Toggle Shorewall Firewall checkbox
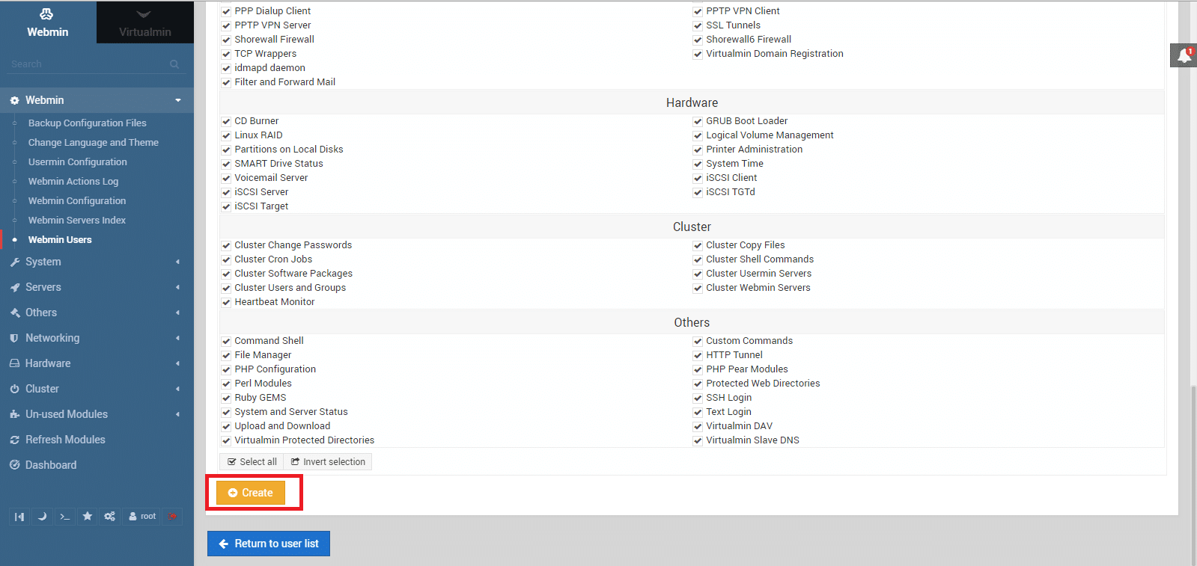The image size is (1197, 566). 226,40
